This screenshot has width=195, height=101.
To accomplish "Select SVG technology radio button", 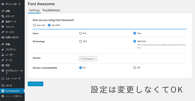I will point(81,41).
